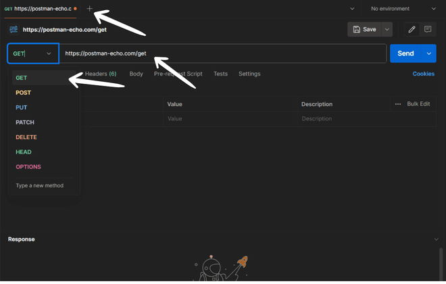Click the blue Send button
Viewport: 446px width, 284px height.
tap(405, 53)
